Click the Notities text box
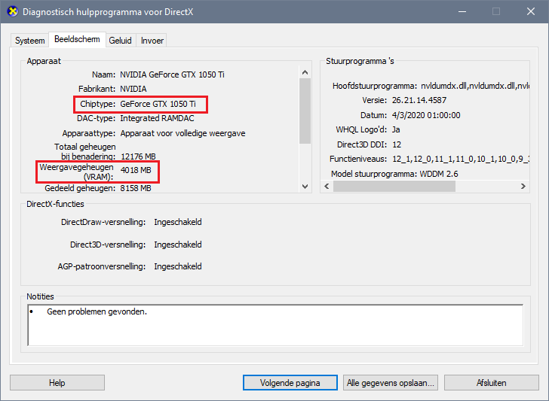Viewport: 549px width, 401px height. click(x=275, y=325)
